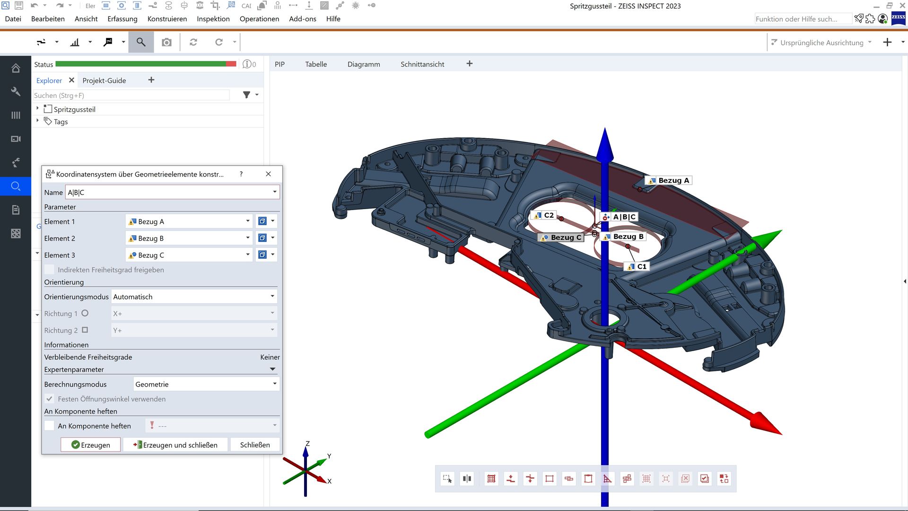Open the home workspace in left sidebar
This screenshot has width=908, height=511.
pos(16,68)
